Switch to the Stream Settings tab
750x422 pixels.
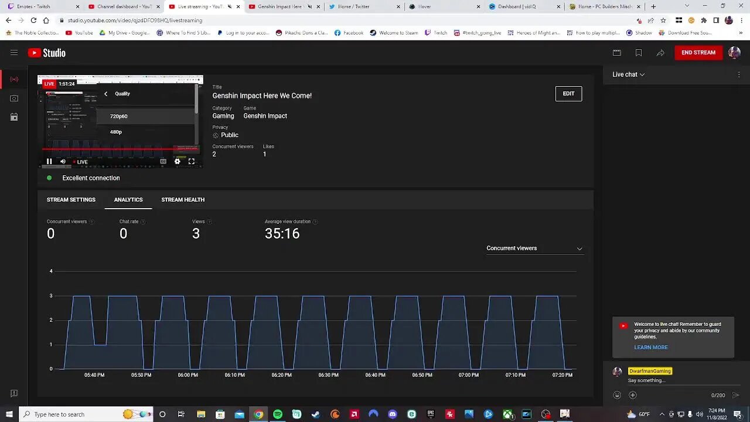71,200
